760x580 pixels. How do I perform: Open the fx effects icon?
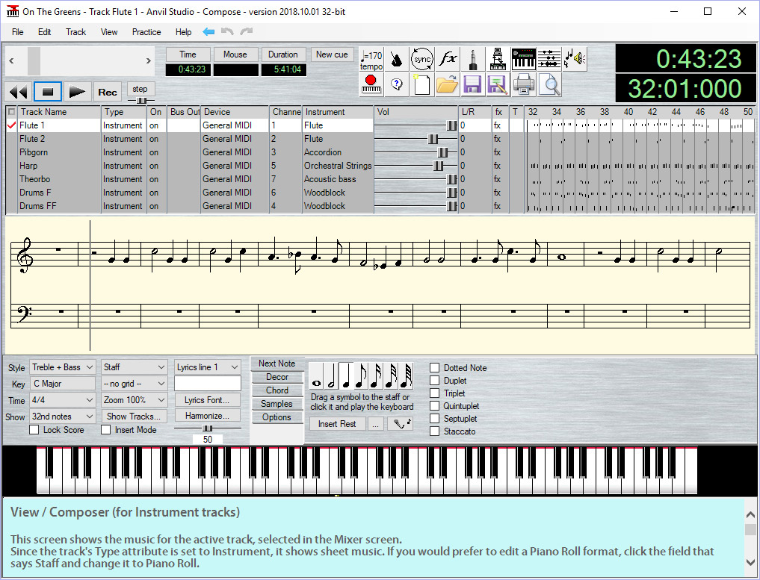click(448, 59)
